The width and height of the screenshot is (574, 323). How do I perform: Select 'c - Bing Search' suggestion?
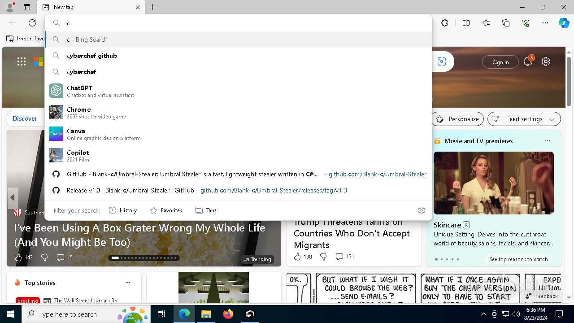pos(239,39)
